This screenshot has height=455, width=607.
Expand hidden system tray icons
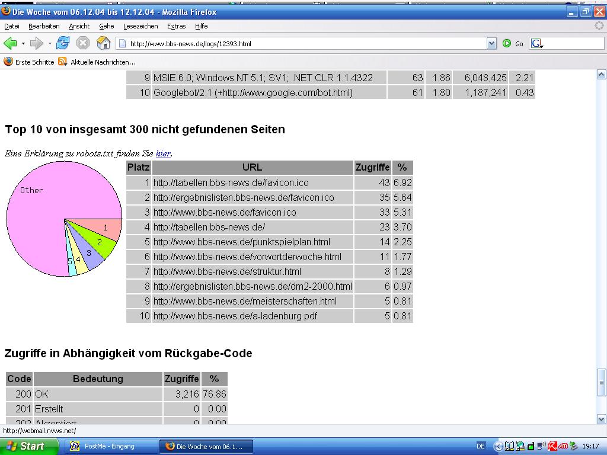coord(499,446)
